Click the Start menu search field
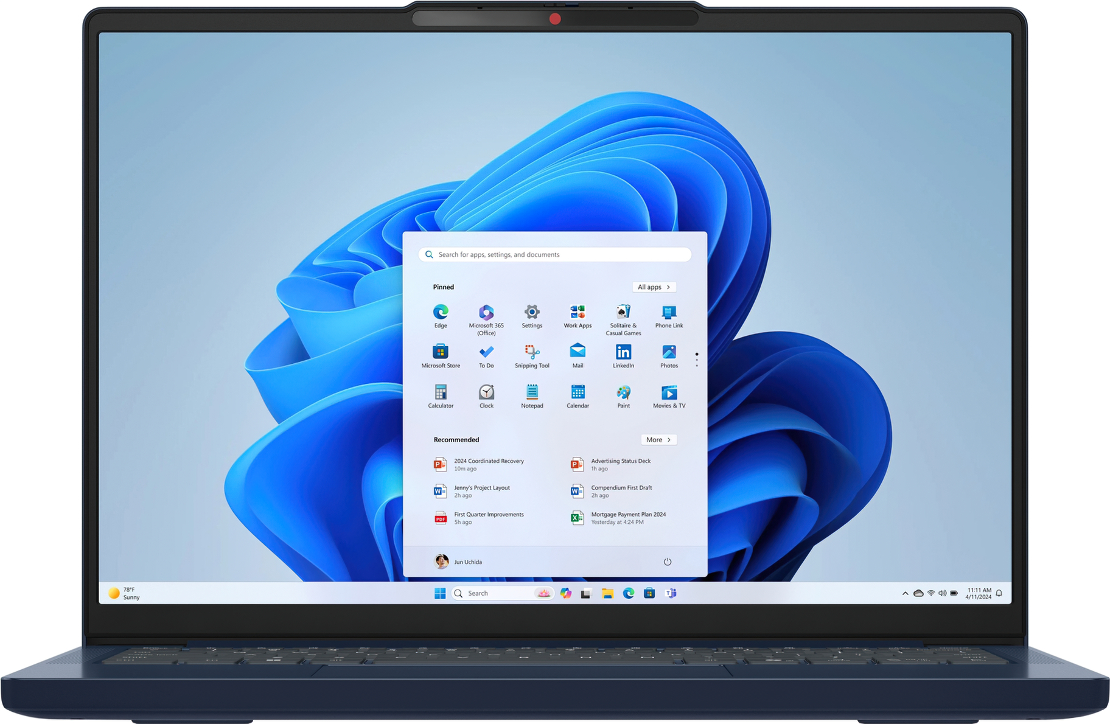Viewport: 1110px width, 724px height. 554,254
